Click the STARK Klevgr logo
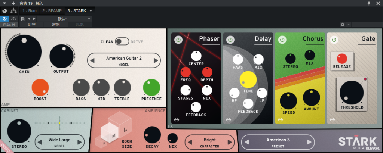This screenshot has width=383, height=153. (359, 143)
